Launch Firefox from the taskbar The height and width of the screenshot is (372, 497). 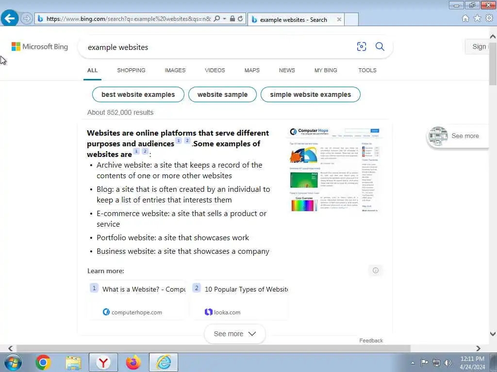pyautogui.click(x=133, y=362)
